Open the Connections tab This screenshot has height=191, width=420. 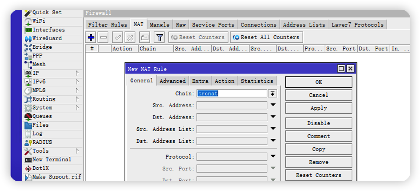tap(259, 25)
